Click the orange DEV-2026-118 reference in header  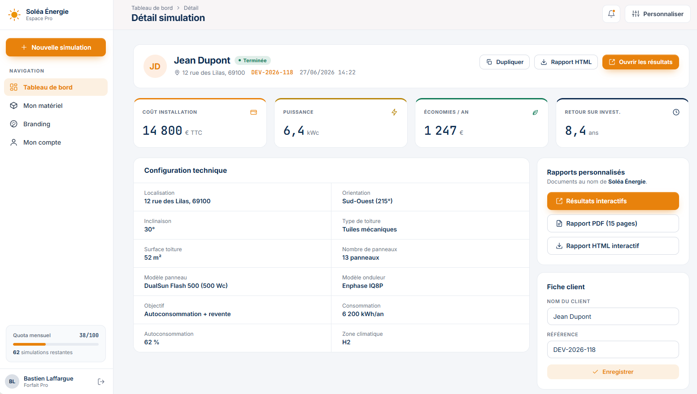point(272,72)
